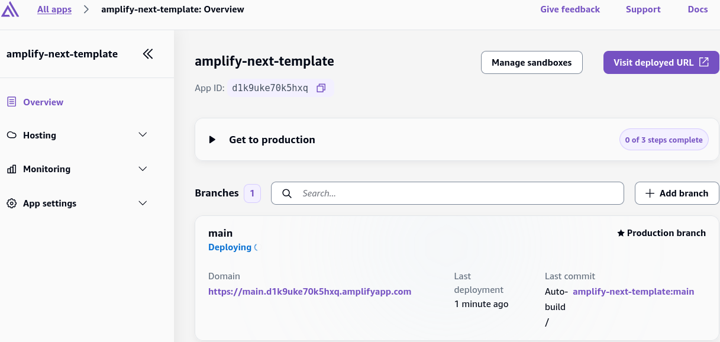Viewport: 720px width, 342px height.
Task: Open the Support link
Action: pos(643,9)
